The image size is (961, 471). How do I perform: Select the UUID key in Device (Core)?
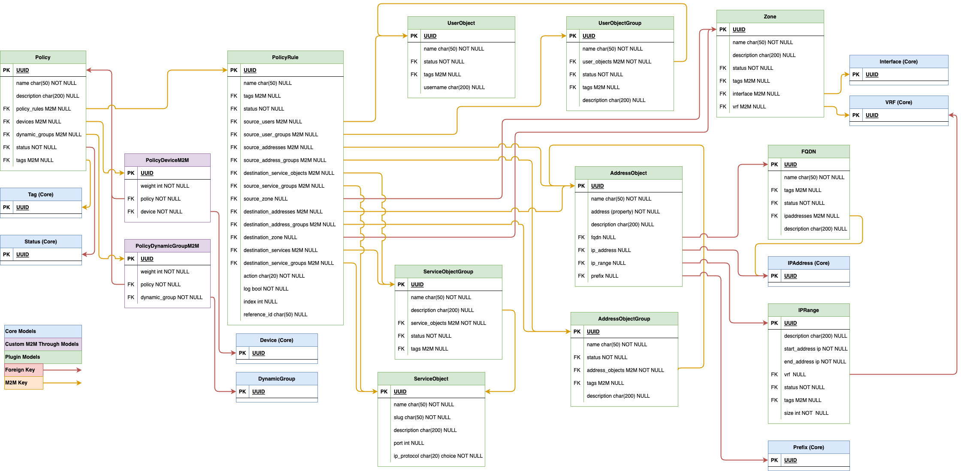click(x=258, y=353)
